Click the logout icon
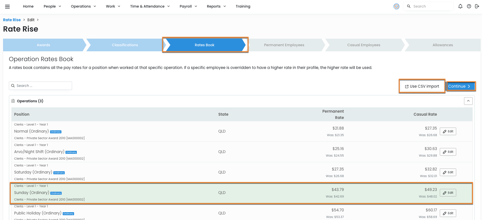Image resolution: width=482 pixels, height=220 pixels. coord(477,6)
